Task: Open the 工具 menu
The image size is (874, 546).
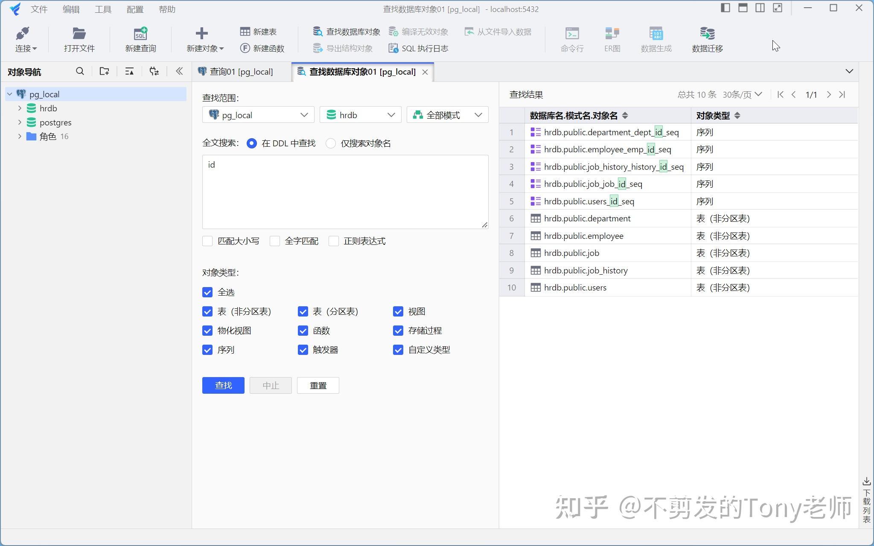Action: [102, 9]
